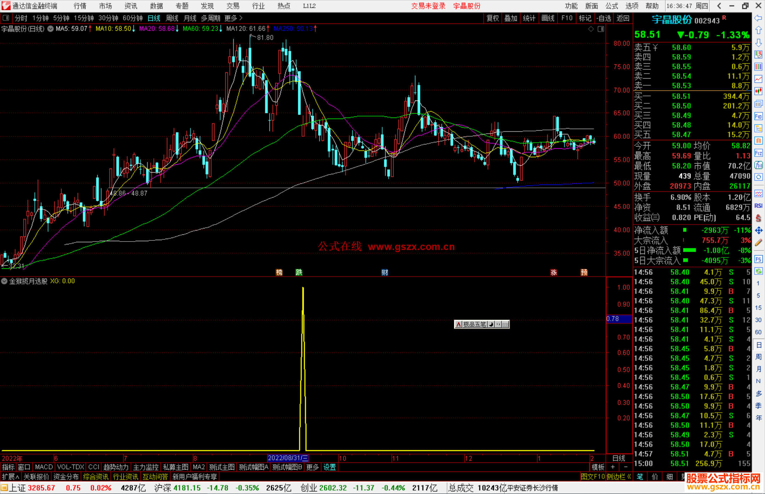The height and width of the screenshot is (494, 765).
Task: Click the F10 info sidebar icon
Action: (758, 116)
